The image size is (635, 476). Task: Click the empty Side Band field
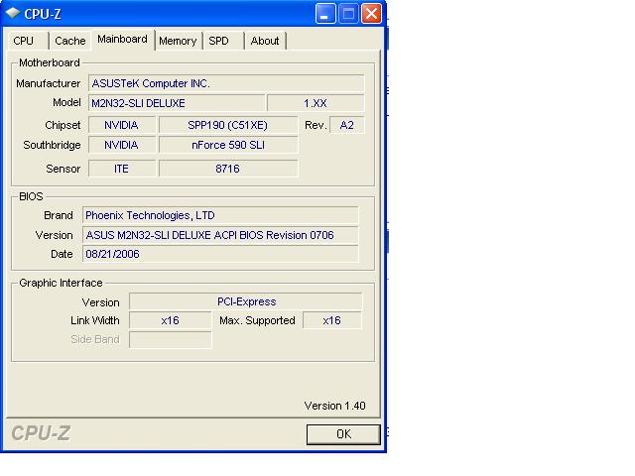tap(170, 339)
